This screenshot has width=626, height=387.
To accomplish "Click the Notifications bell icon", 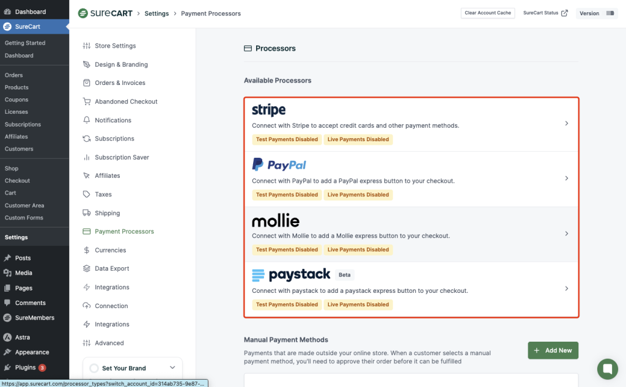I will pyautogui.click(x=87, y=120).
